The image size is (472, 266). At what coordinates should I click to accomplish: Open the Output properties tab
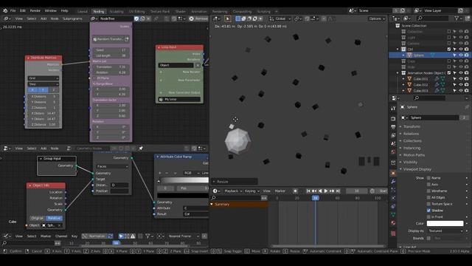coord(393,127)
